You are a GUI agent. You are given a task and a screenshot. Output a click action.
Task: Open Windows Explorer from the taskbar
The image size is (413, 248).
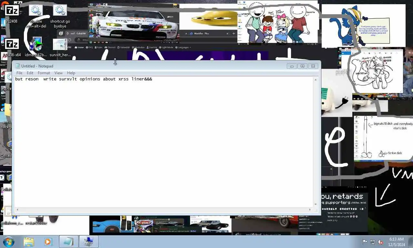point(29,242)
